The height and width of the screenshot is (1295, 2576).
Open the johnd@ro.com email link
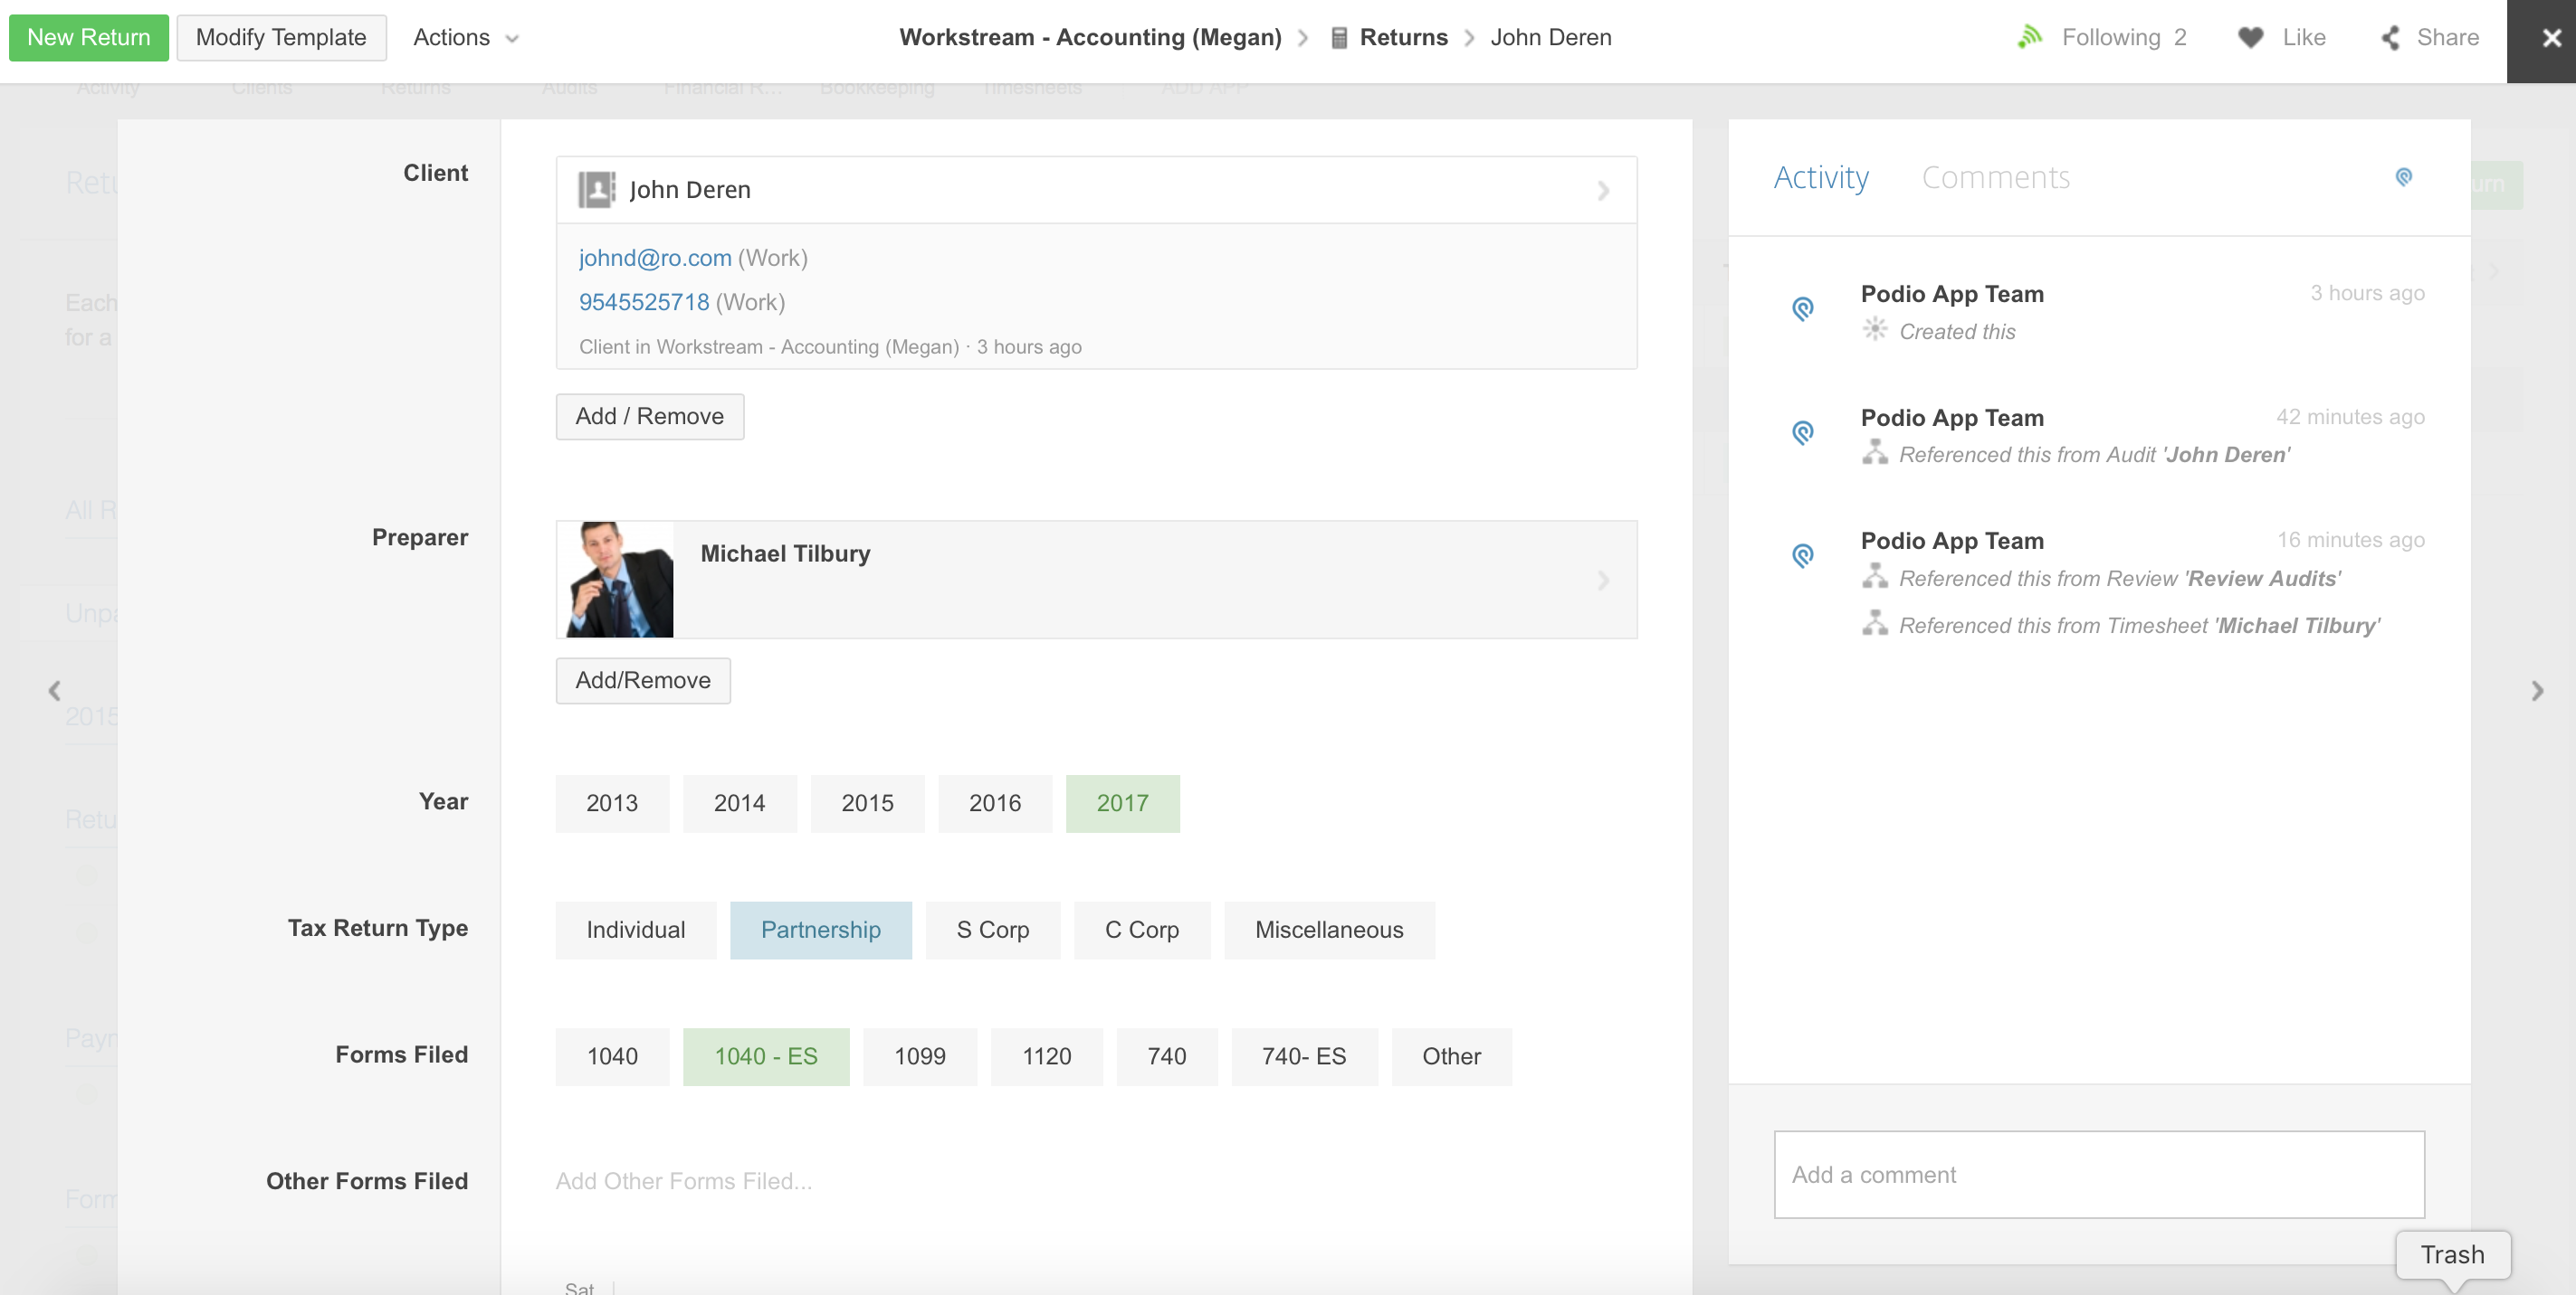tap(655, 258)
